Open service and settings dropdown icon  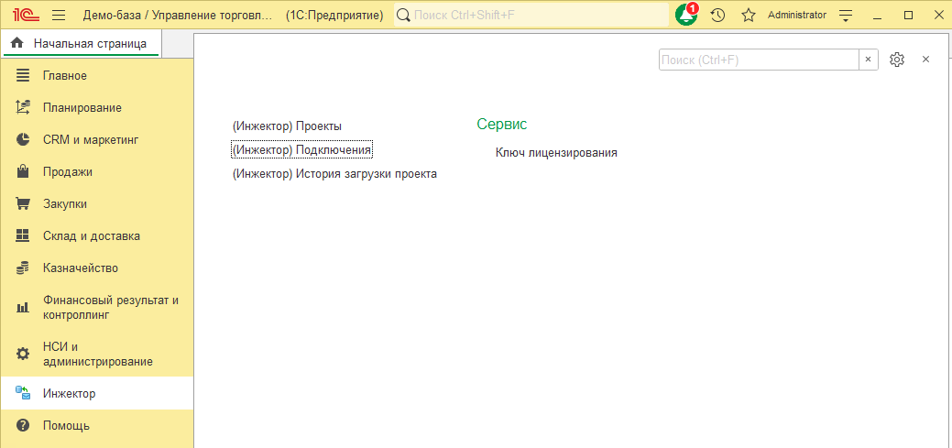(846, 16)
